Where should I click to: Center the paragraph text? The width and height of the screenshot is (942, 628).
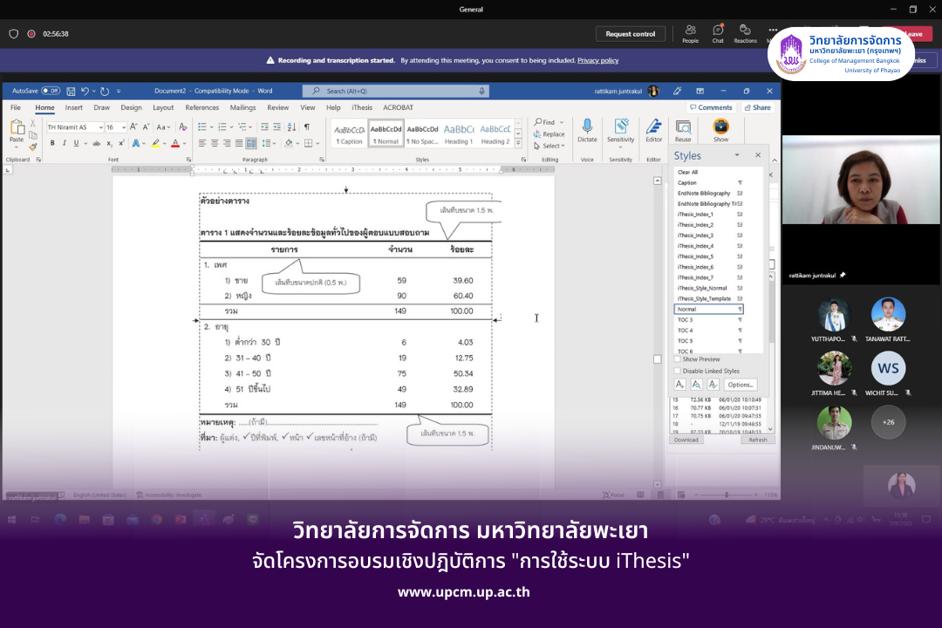pos(215,143)
